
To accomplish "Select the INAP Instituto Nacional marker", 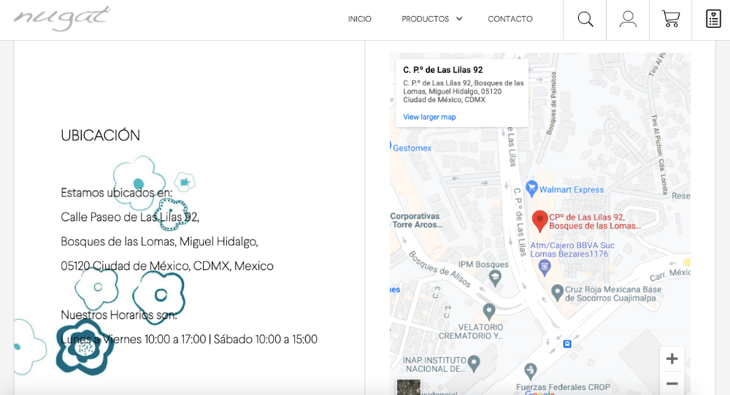I will (x=474, y=361).
